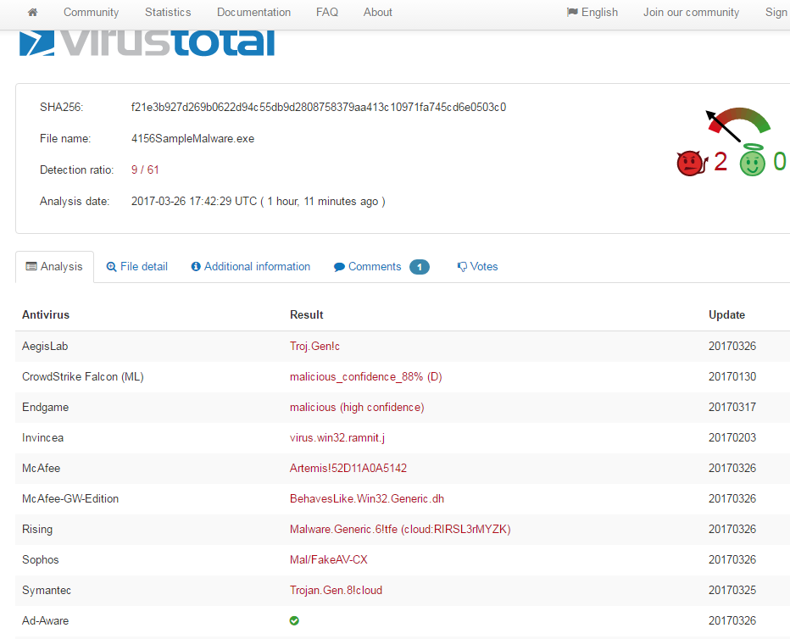Click CrowdStrike Falcon (ML) antivirus name
Screen dimensions: 790x639
(82, 376)
